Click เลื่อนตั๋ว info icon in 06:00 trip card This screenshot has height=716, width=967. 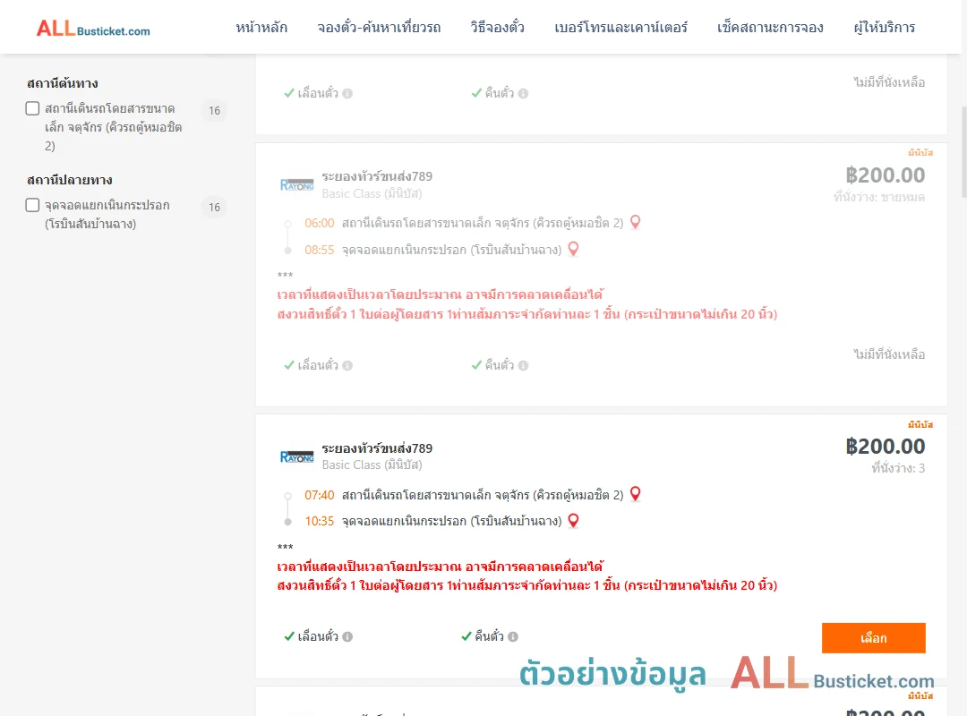(x=347, y=366)
